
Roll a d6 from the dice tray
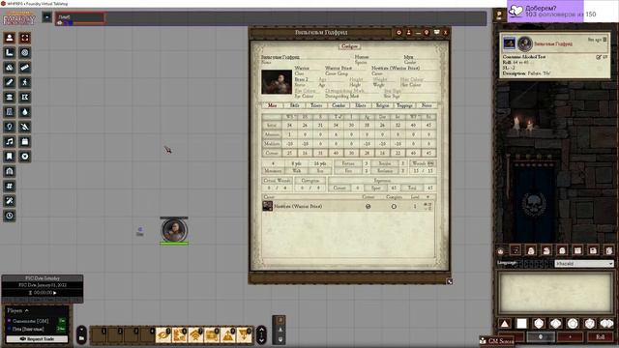521,324
